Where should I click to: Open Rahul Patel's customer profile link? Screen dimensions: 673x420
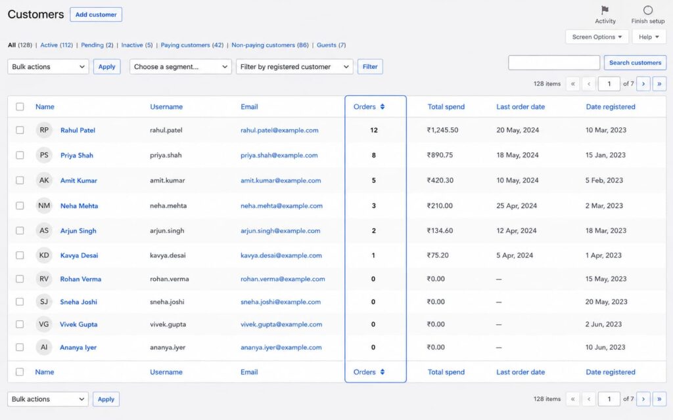click(78, 131)
